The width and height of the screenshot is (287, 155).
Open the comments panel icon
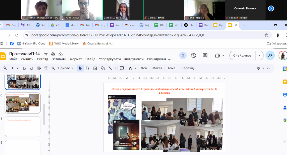(205, 55)
